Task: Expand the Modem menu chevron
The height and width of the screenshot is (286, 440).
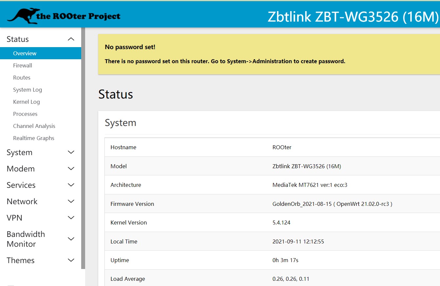Action: pos(71,169)
